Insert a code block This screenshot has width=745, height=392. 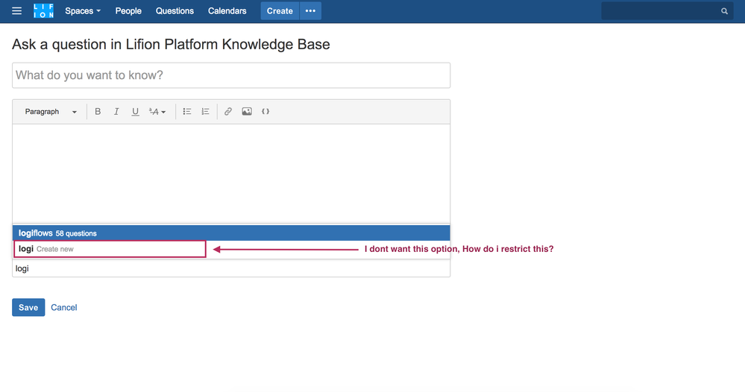pyautogui.click(x=265, y=112)
